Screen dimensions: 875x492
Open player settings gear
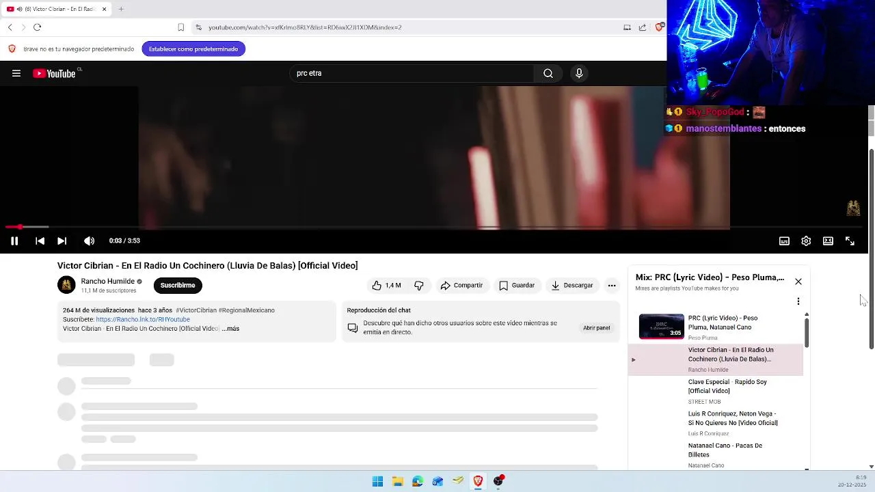click(806, 241)
